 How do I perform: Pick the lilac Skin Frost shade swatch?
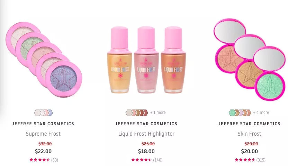[x=242, y=113]
